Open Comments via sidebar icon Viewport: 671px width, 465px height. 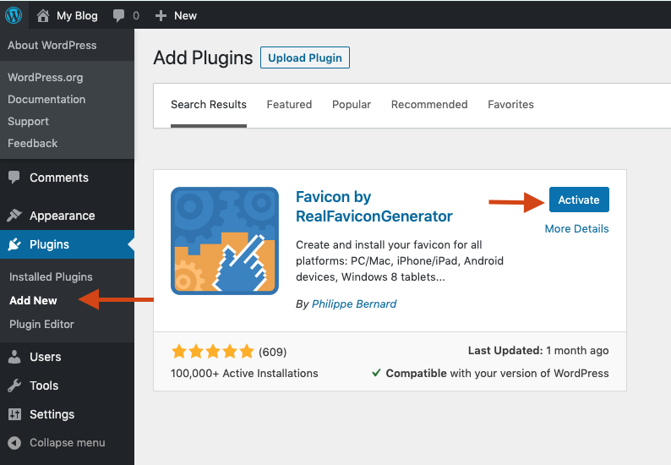click(14, 178)
